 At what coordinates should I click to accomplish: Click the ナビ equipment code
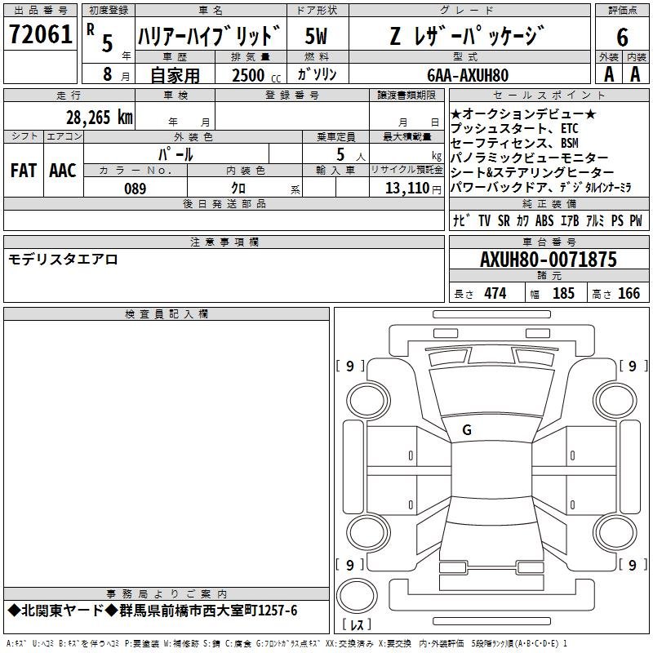(461, 220)
